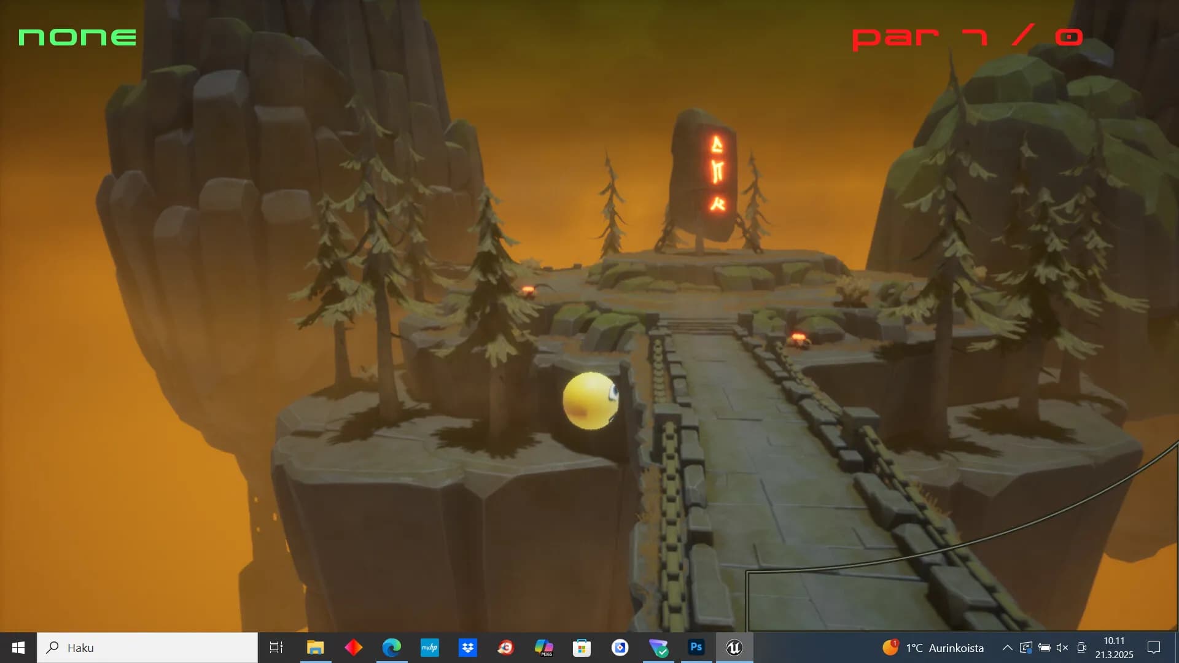This screenshot has width=1179, height=663.
Task: Click the green 'none' status text
Action: point(77,37)
